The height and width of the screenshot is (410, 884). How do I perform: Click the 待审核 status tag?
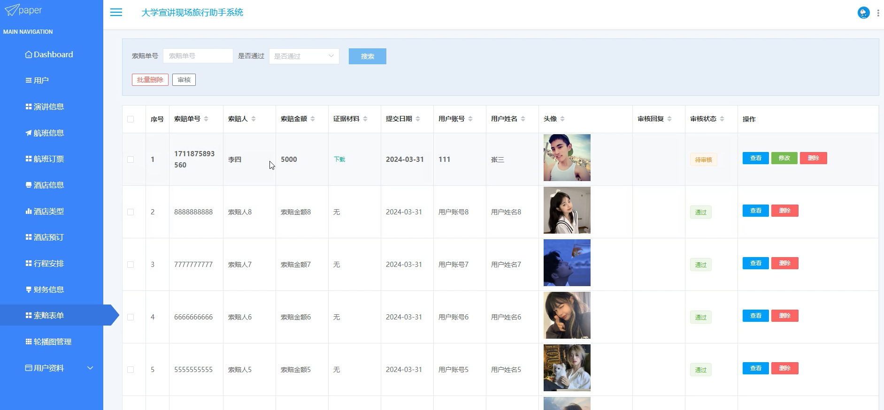703,160
